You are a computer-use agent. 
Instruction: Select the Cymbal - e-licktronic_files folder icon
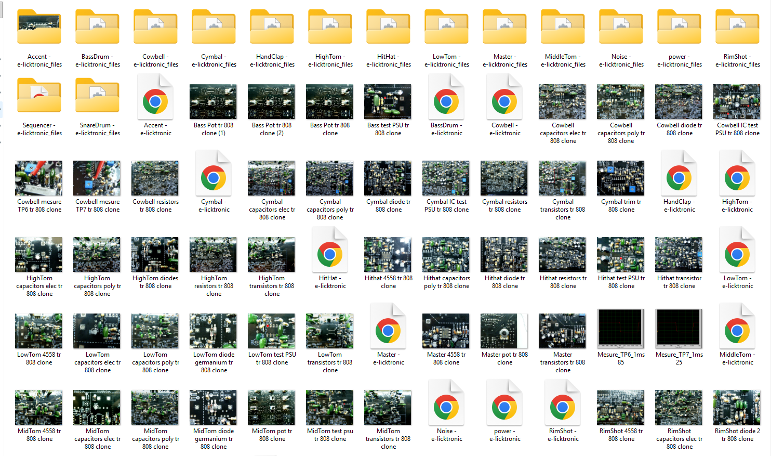coord(214,27)
